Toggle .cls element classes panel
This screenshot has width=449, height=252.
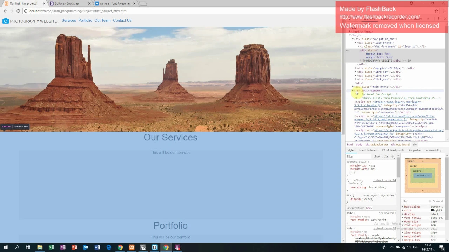pos(386,156)
